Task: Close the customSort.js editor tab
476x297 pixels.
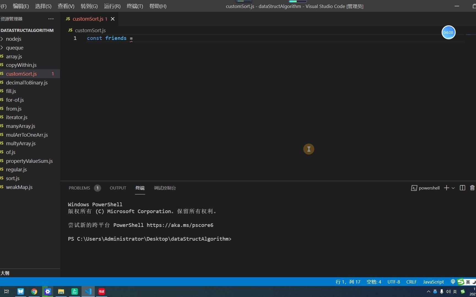Action: 113,19
